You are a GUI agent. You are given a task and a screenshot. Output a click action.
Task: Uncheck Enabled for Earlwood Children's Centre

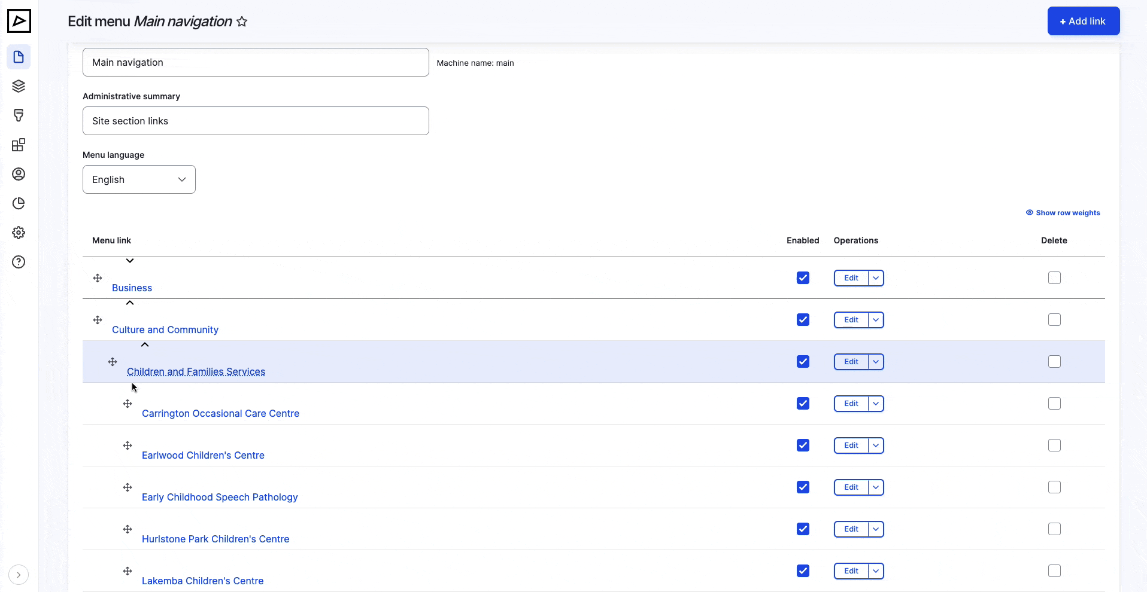pos(803,445)
